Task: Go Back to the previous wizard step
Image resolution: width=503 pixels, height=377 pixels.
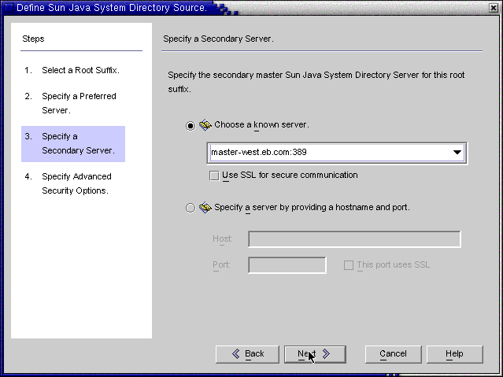Action: point(247,354)
